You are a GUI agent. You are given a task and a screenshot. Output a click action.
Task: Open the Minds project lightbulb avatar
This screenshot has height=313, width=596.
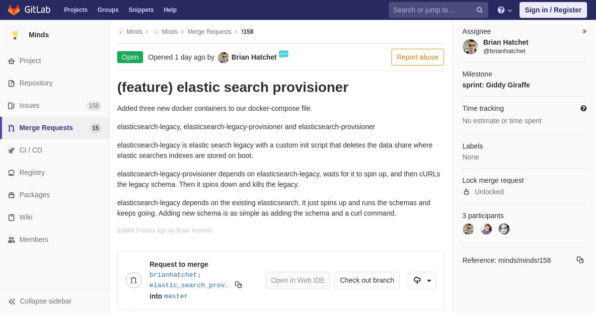[15, 35]
